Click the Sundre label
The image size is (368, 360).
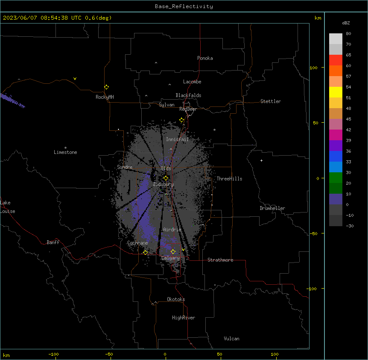[125, 167]
